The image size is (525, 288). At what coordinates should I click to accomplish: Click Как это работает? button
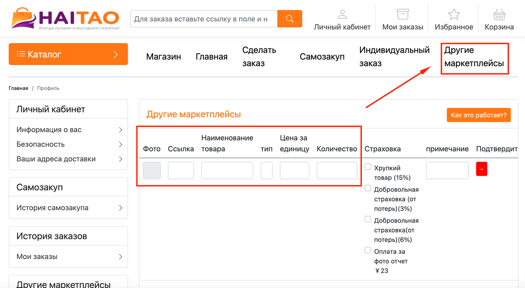[479, 115]
